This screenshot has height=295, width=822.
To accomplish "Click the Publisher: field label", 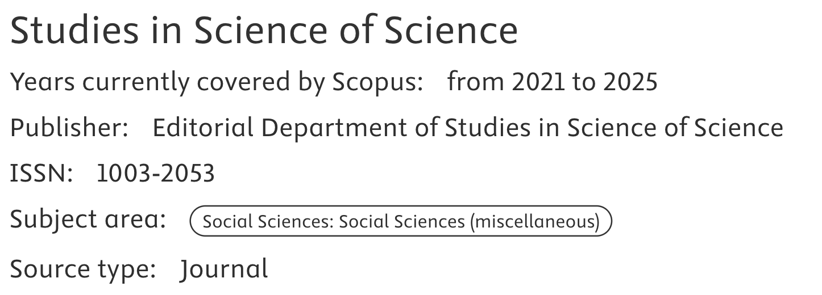I will pos(69,128).
